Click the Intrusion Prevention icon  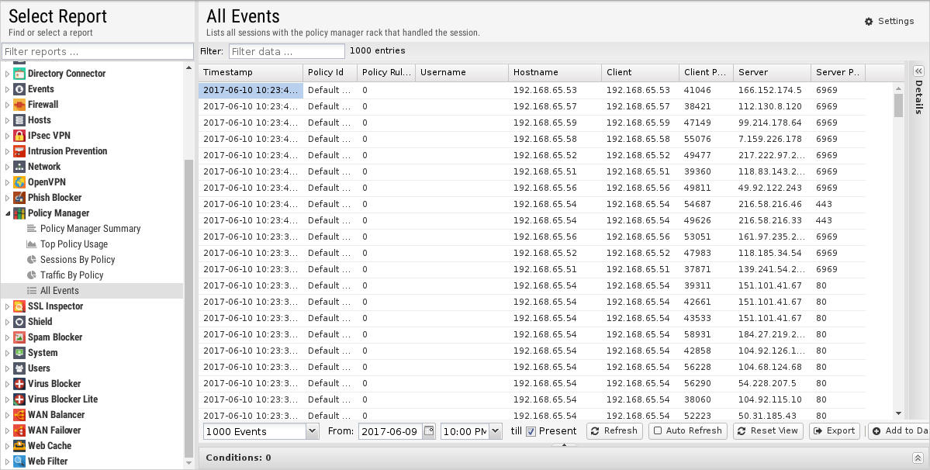(x=19, y=151)
